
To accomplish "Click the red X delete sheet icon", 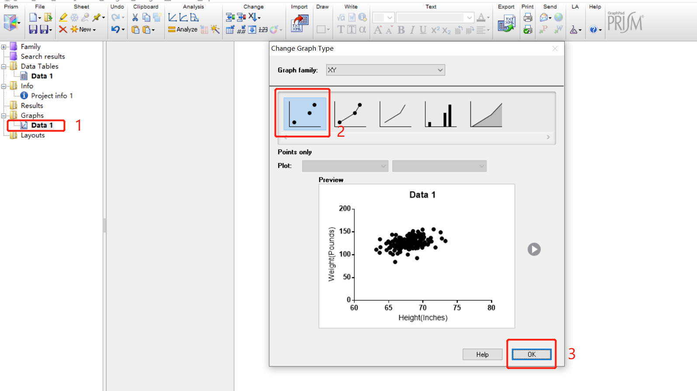I will click(63, 30).
